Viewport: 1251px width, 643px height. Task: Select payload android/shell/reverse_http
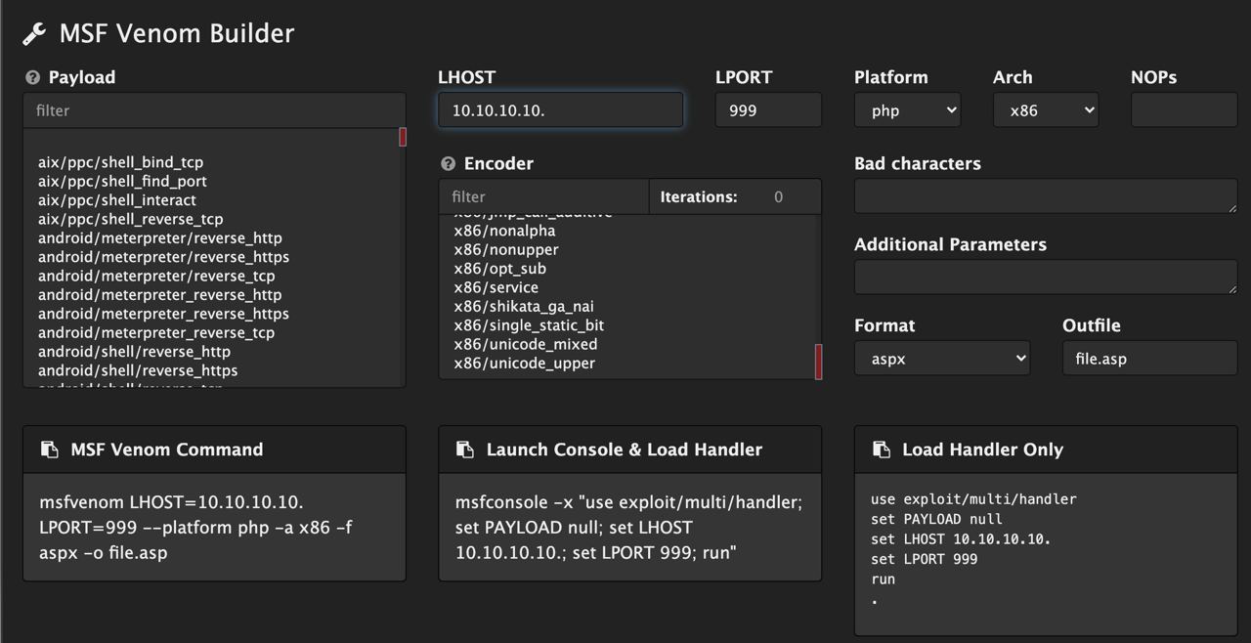134,352
